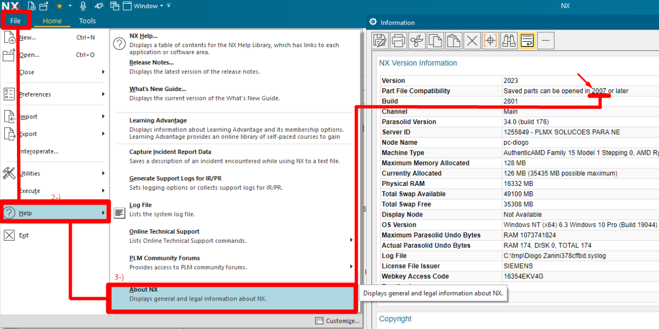Click the Open file icon in quick access bar
This screenshot has height=329, width=659.
coord(44,6)
